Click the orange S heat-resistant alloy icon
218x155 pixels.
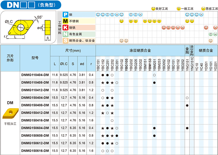click(65, 41)
